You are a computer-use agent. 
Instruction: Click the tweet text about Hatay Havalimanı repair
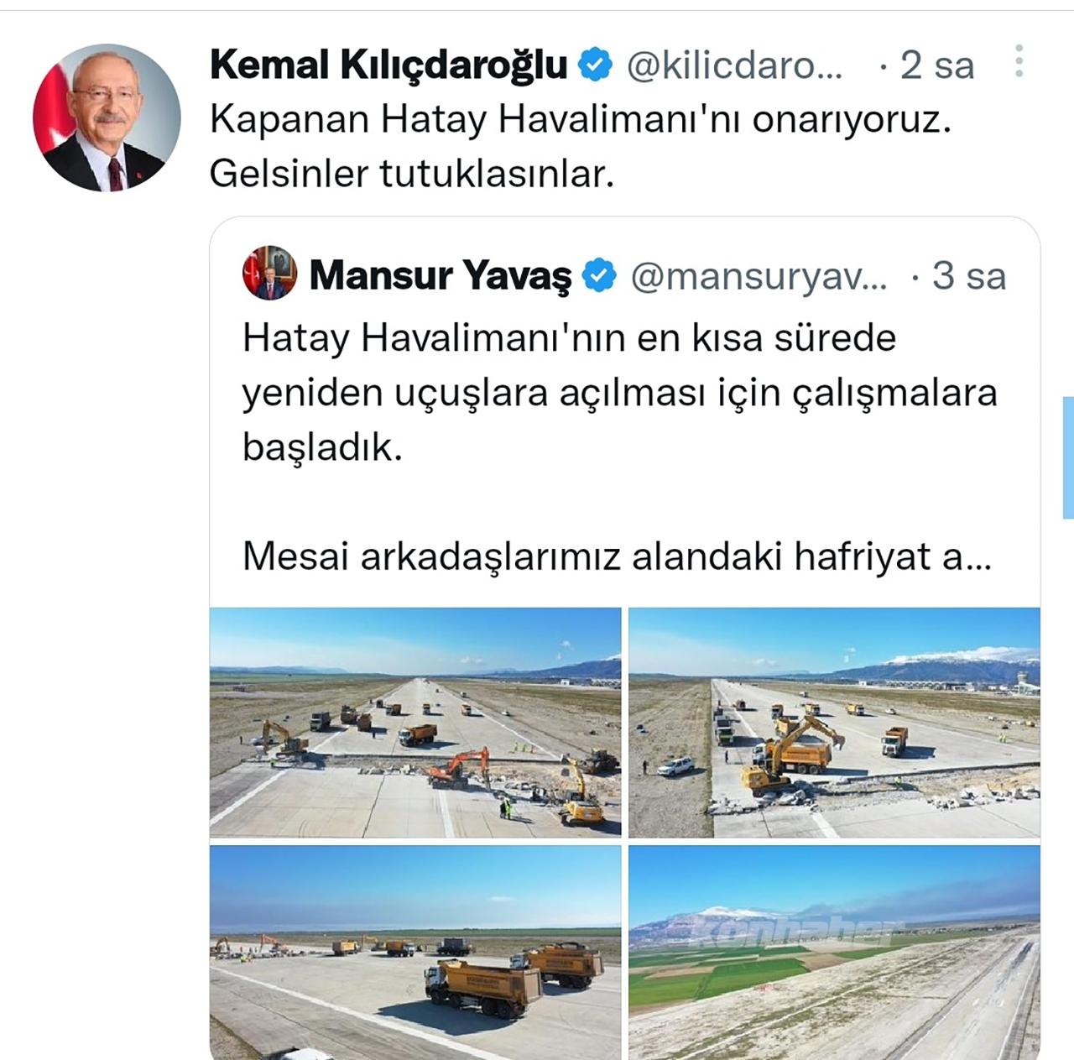(581, 120)
